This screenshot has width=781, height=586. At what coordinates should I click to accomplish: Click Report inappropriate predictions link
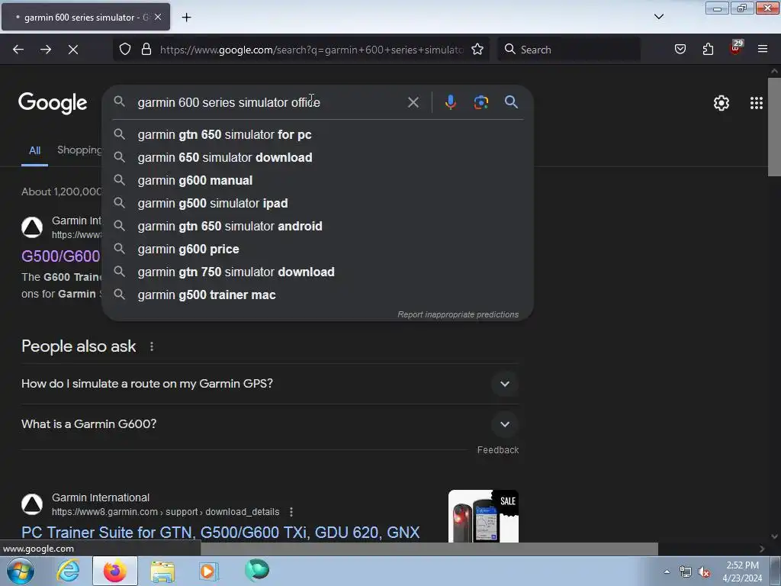[x=458, y=314]
